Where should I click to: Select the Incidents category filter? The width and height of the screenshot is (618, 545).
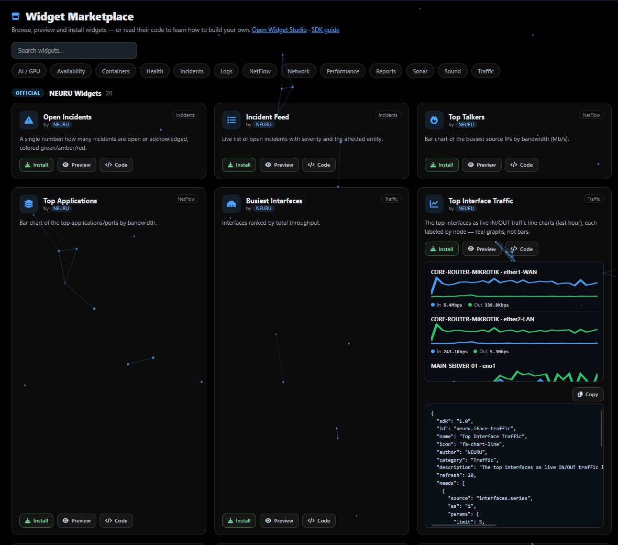tap(192, 71)
